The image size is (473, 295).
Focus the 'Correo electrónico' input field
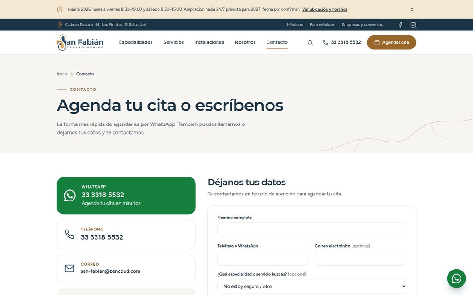coord(360,258)
